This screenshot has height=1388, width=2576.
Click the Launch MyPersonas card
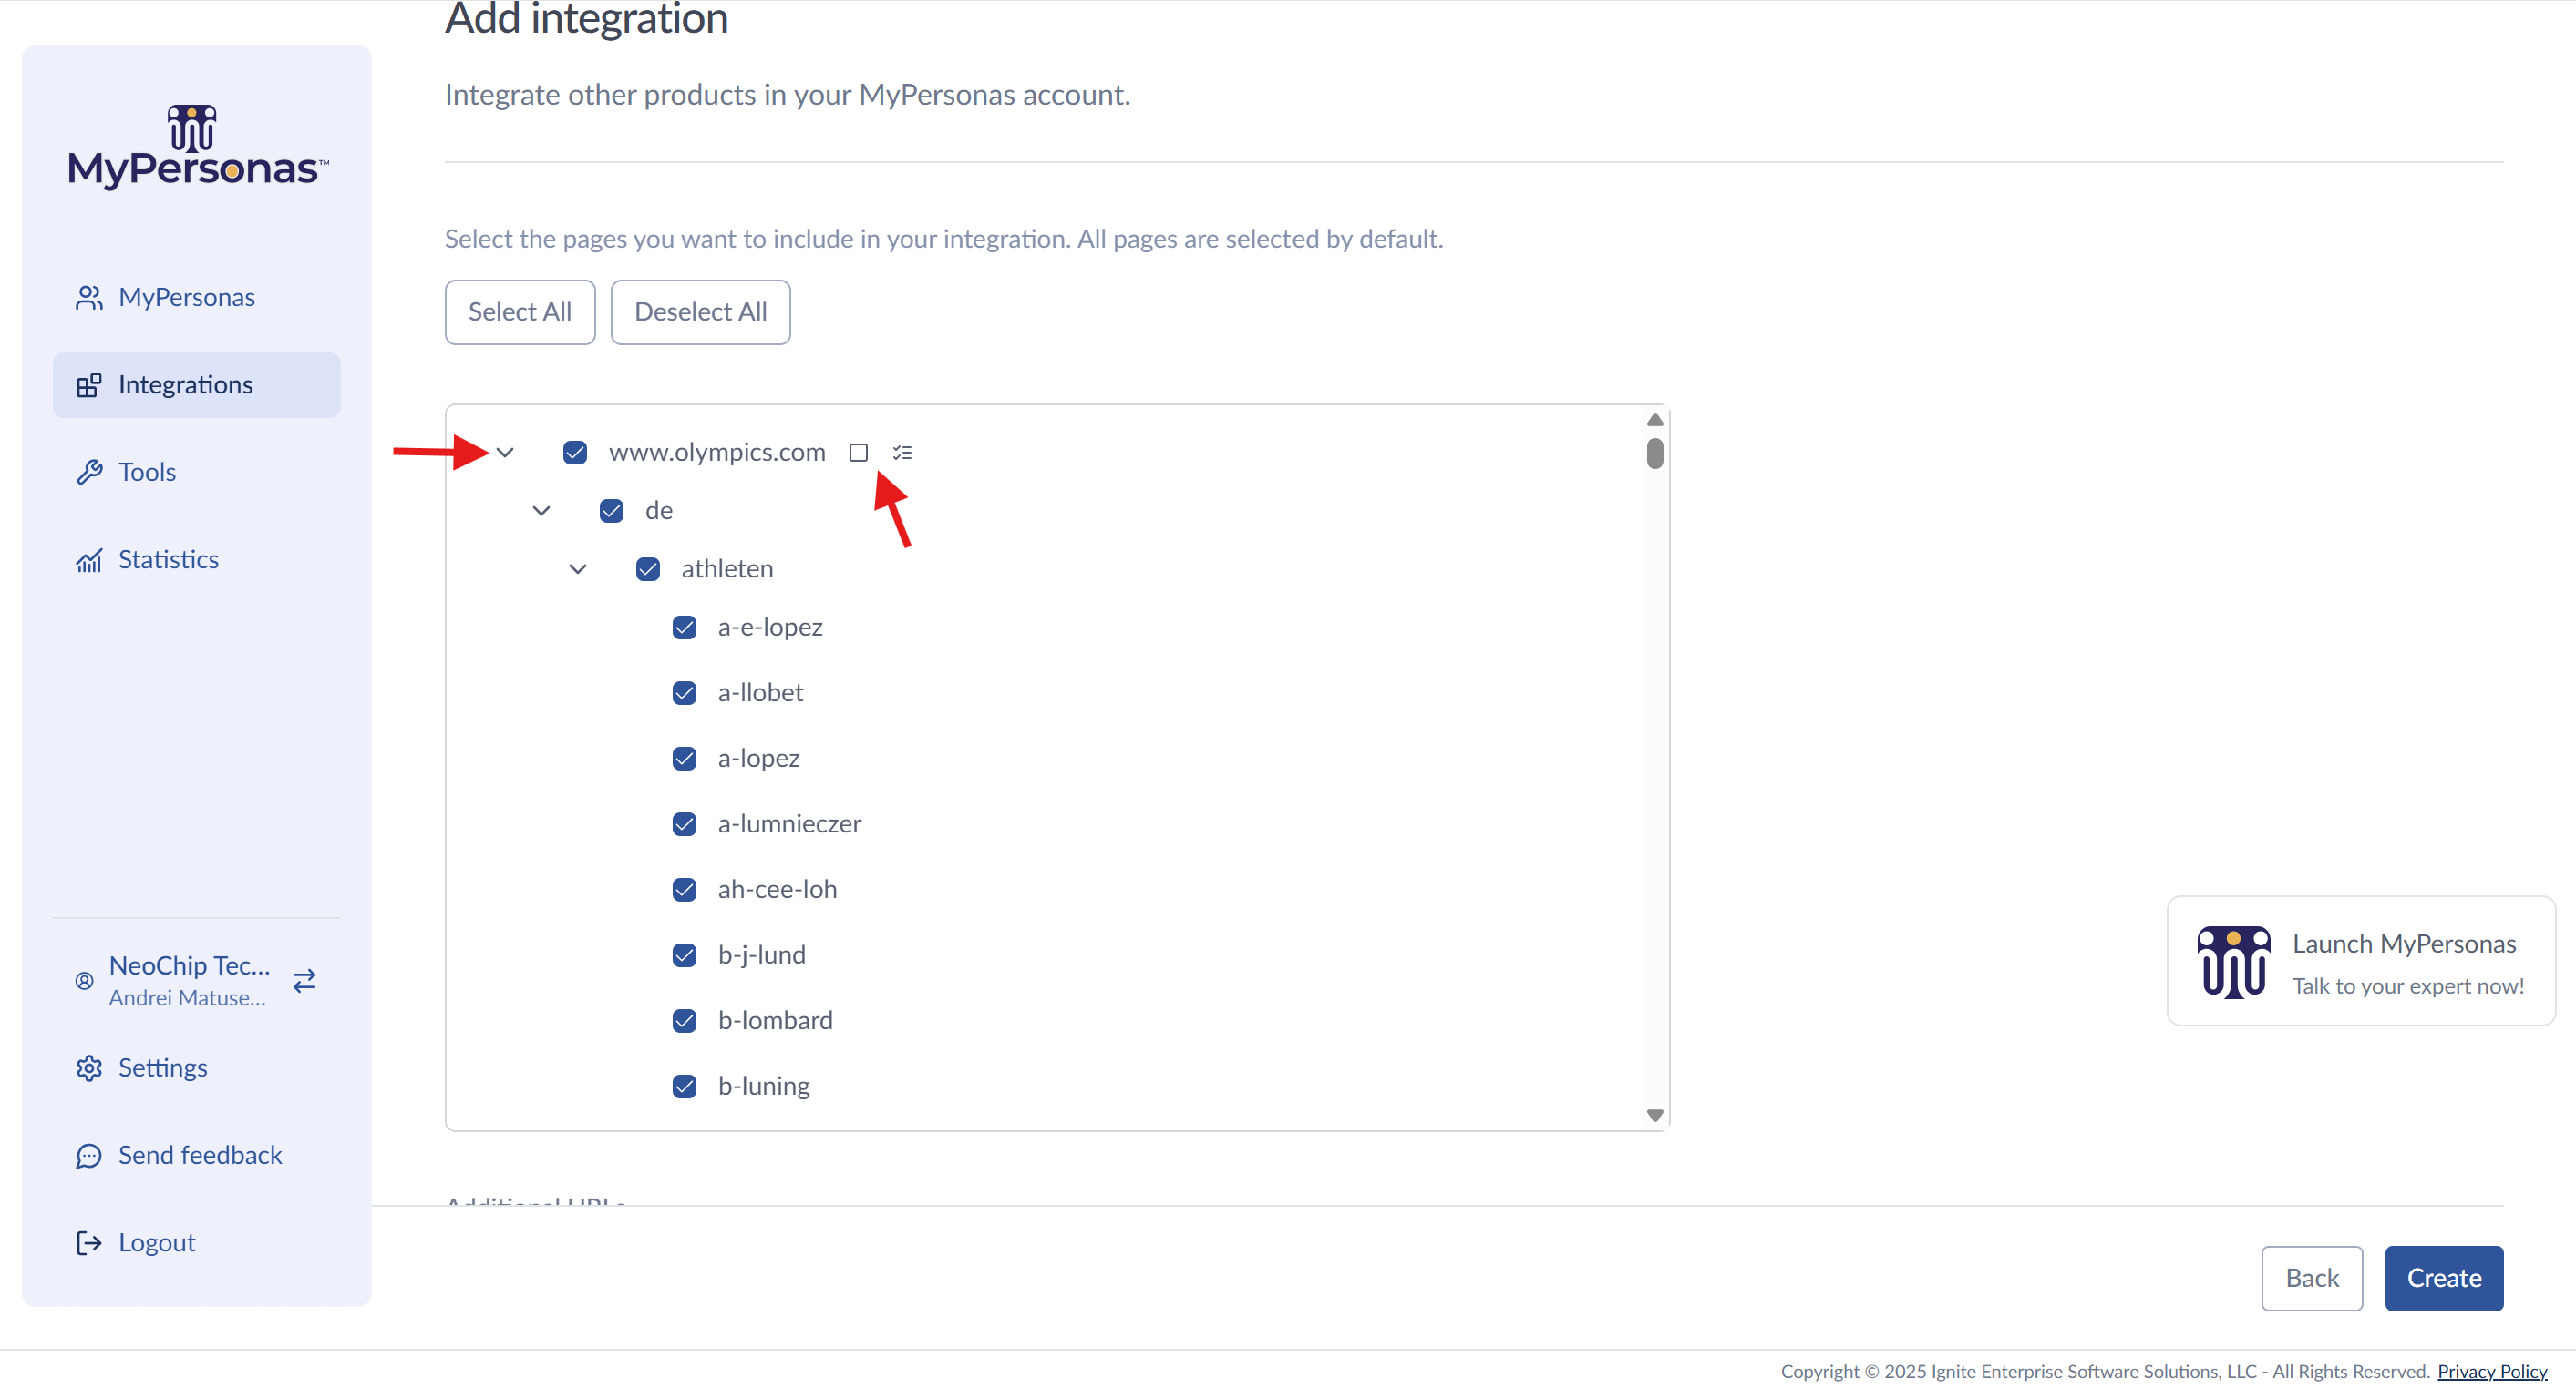pos(2361,961)
